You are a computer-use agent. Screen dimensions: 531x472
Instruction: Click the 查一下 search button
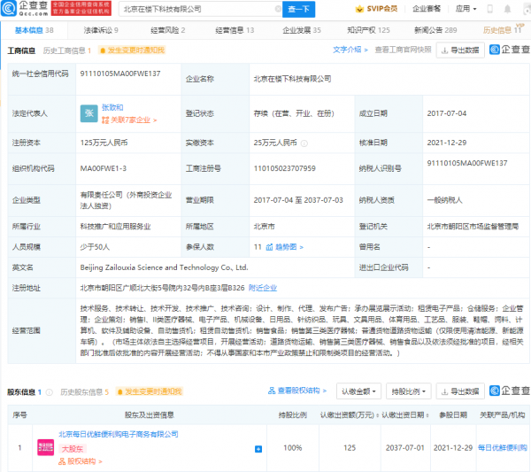(299, 9)
